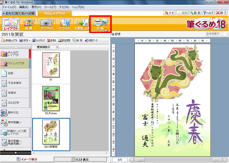This screenshot has width=229, height=163.
Task: Select the 年賀状 category
Action: (16, 93)
